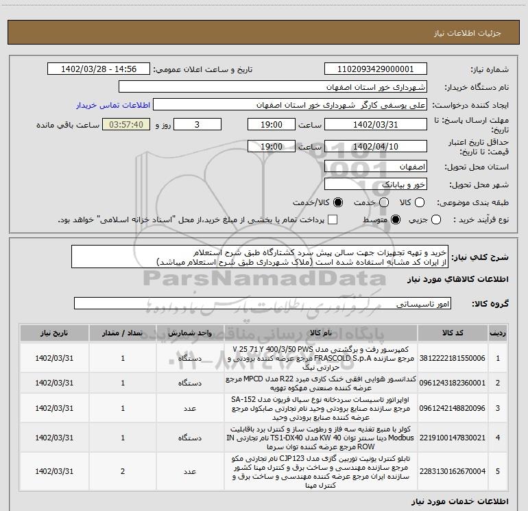Click the Modbus TS1-DX40 cooler item name
Image resolution: width=528 pixels, height=511 pixels.
321,438
